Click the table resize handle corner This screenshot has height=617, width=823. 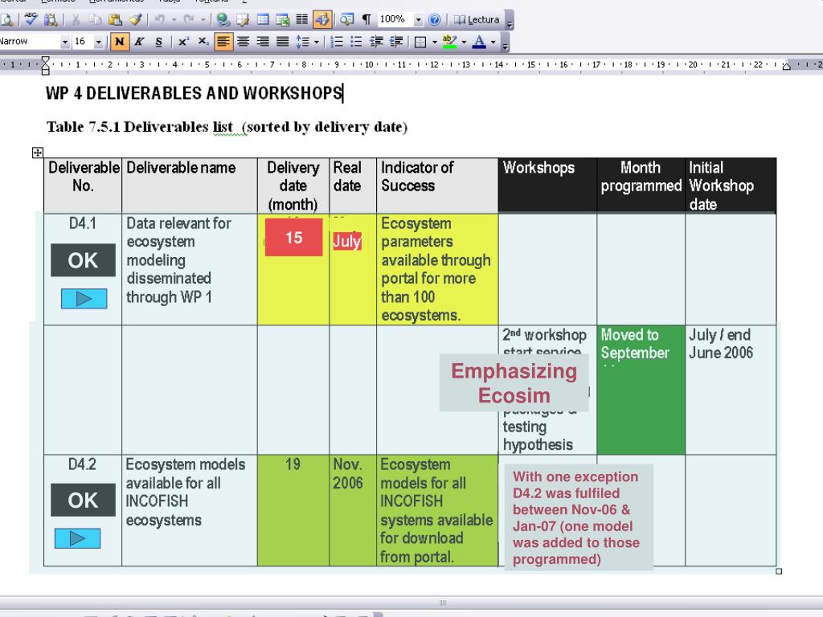779,571
